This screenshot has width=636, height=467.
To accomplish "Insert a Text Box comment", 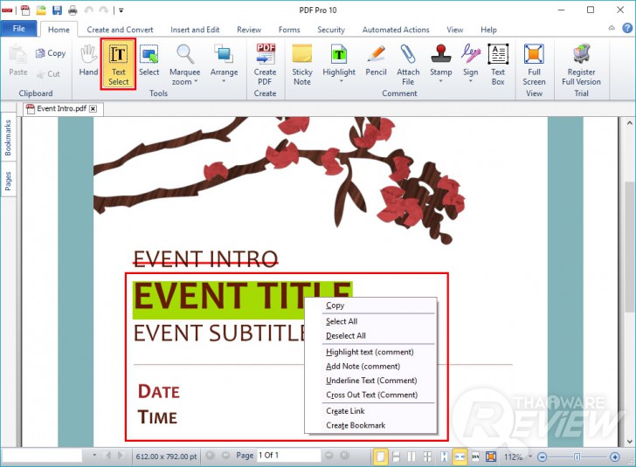I will pos(498,64).
